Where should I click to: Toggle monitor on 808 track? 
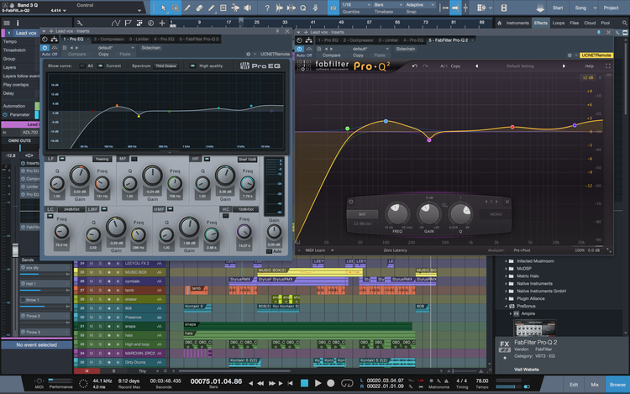[x=118, y=308]
